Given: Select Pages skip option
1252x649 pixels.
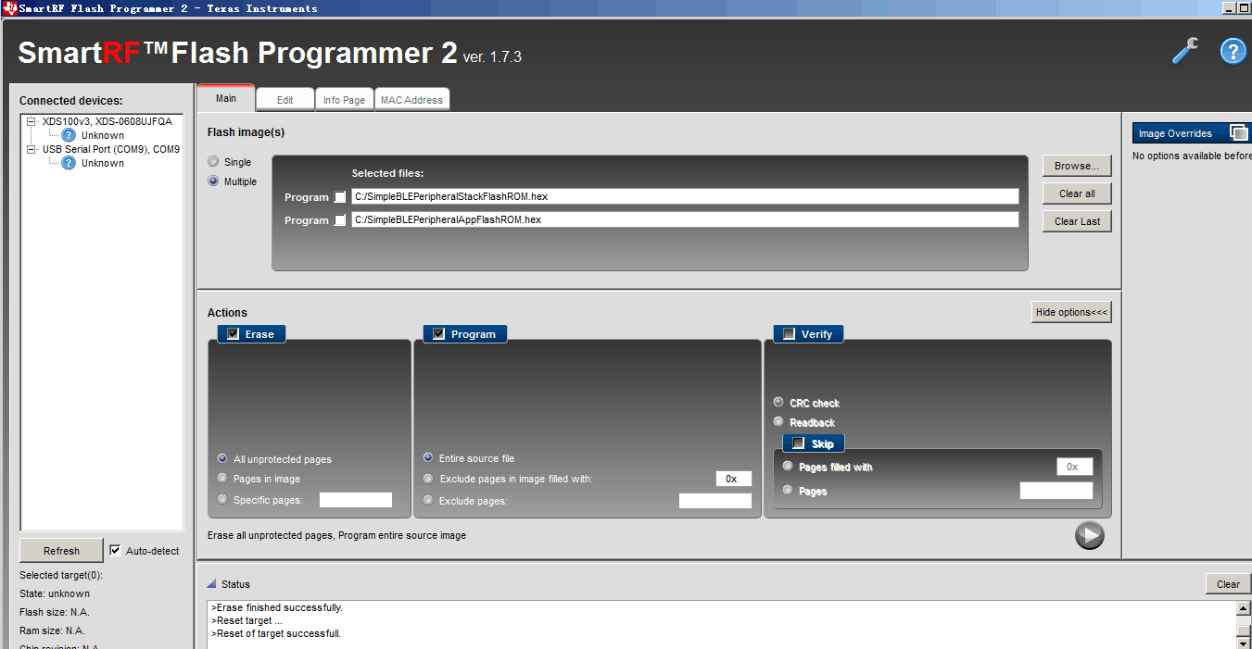Looking at the screenshot, I should tap(788, 490).
